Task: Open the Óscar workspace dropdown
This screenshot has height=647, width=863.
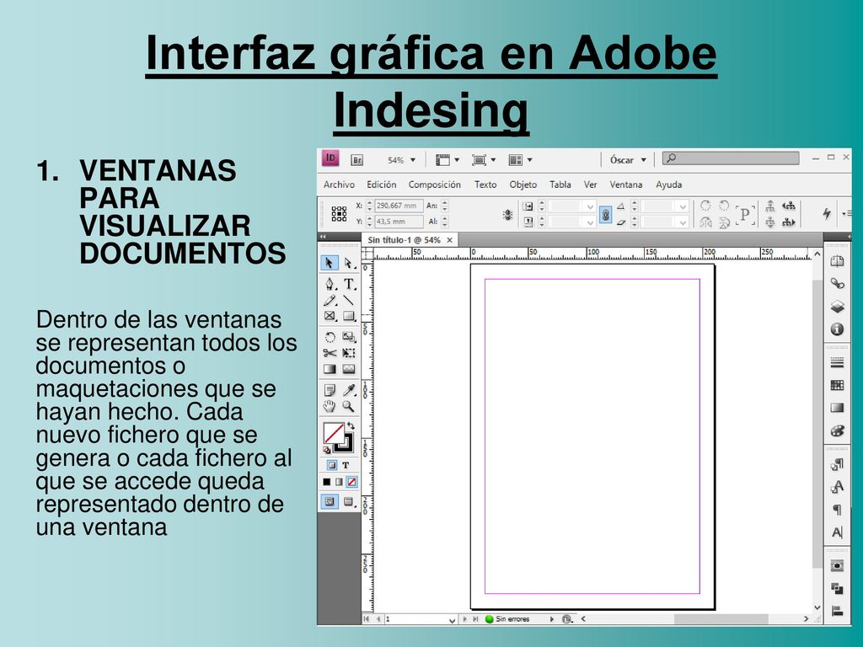Action: coord(628,160)
